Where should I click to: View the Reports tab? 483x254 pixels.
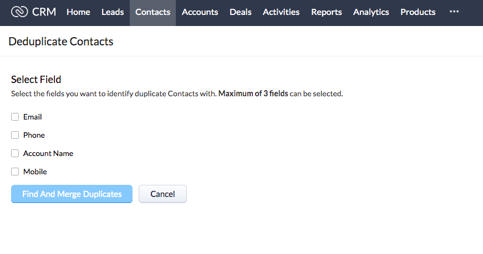(x=327, y=12)
